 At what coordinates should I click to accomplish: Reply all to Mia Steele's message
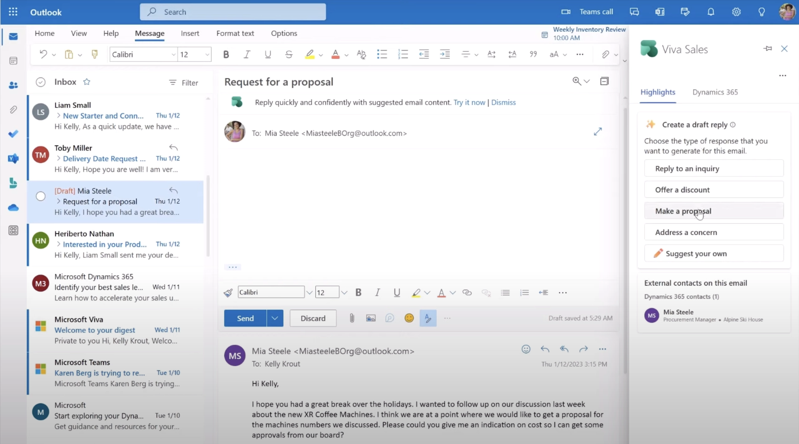click(x=564, y=349)
